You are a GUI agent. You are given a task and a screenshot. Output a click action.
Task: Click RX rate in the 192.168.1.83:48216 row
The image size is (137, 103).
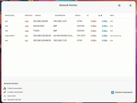[105, 41]
